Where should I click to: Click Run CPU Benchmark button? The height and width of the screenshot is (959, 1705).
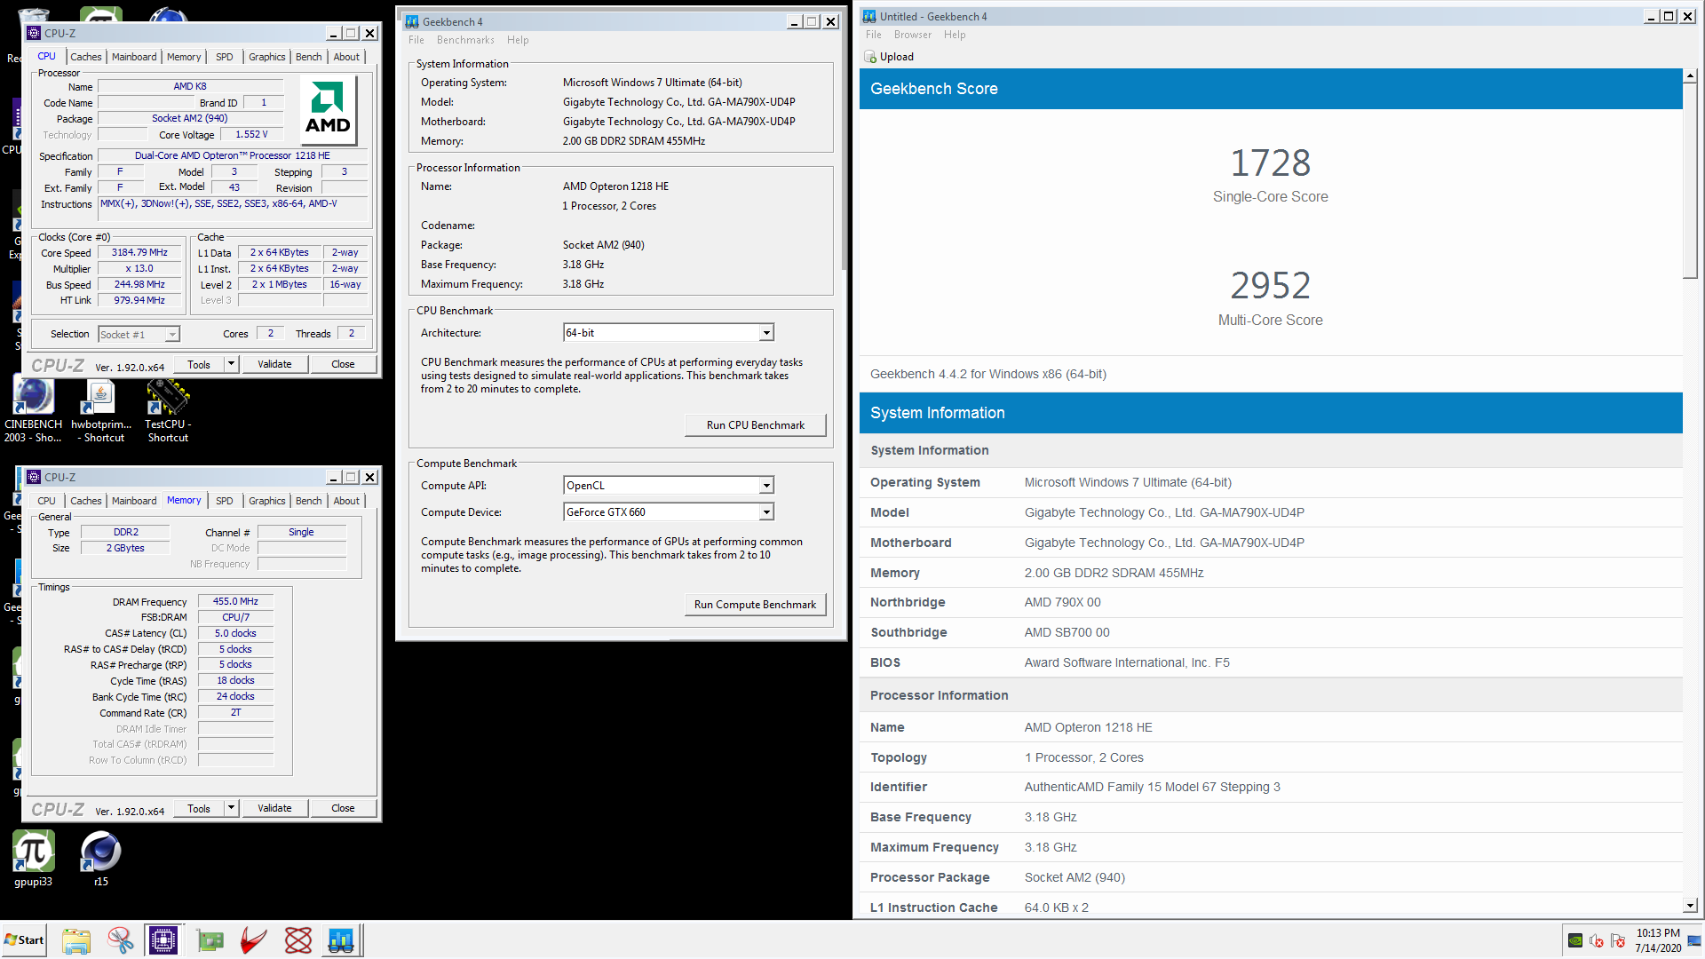[756, 425]
